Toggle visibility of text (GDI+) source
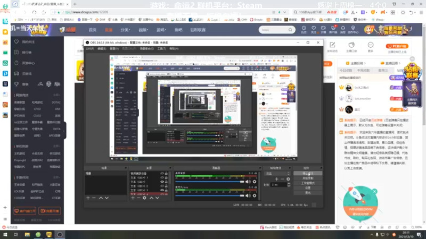 (162, 182)
